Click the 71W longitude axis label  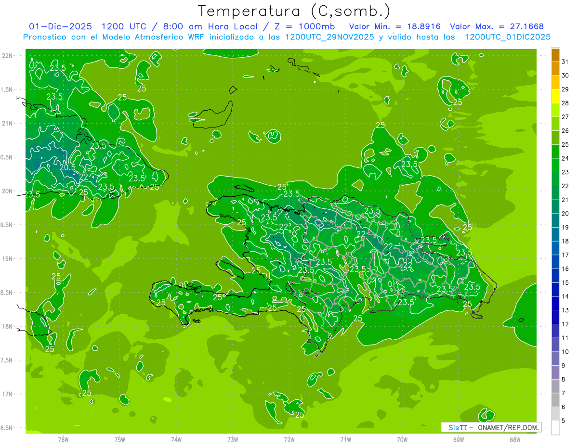345,440
